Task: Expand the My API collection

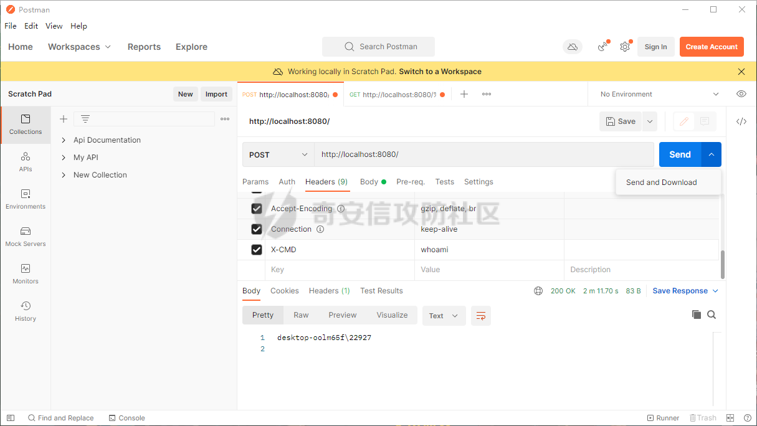Action: (64, 158)
